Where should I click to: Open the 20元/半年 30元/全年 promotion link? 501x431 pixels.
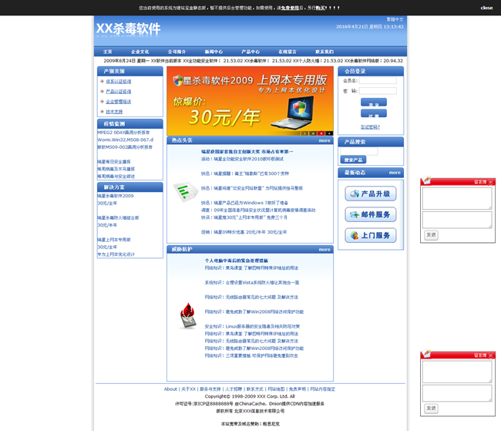(244, 232)
